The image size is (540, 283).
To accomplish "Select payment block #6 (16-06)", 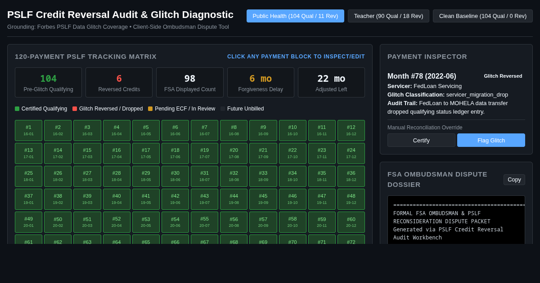I will pos(175,130).
